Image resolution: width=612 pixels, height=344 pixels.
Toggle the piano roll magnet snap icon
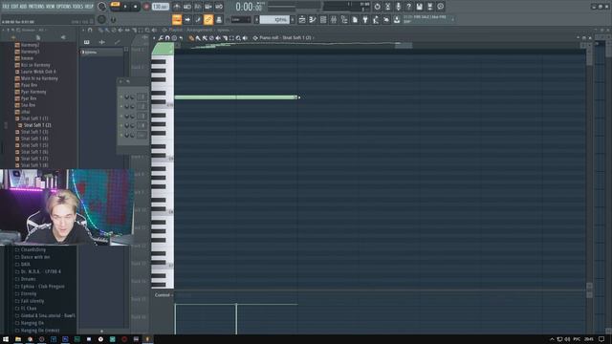click(167, 38)
